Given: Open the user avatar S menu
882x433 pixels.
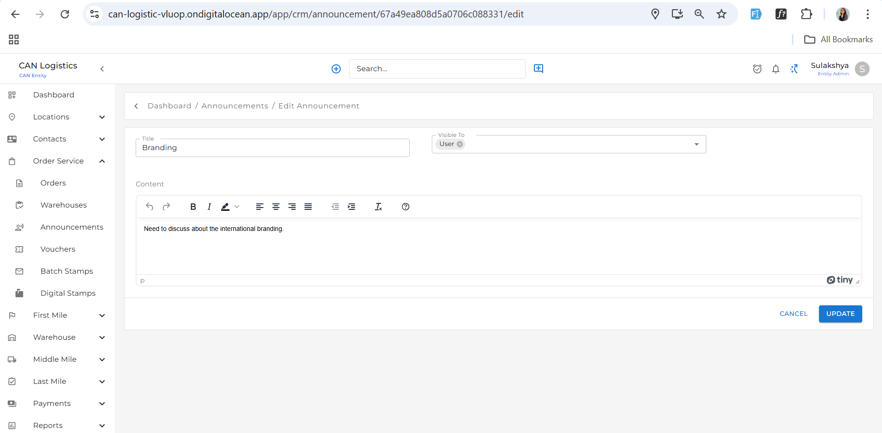Looking at the screenshot, I should click(862, 69).
